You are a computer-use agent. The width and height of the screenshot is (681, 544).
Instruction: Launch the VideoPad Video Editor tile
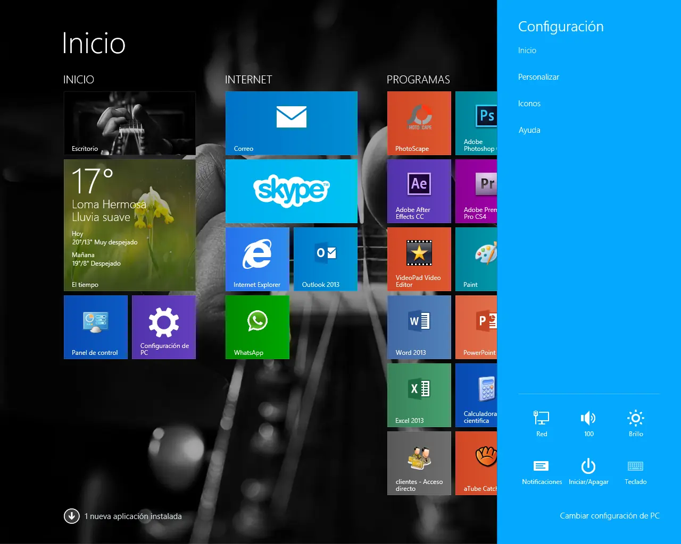tap(419, 259)
